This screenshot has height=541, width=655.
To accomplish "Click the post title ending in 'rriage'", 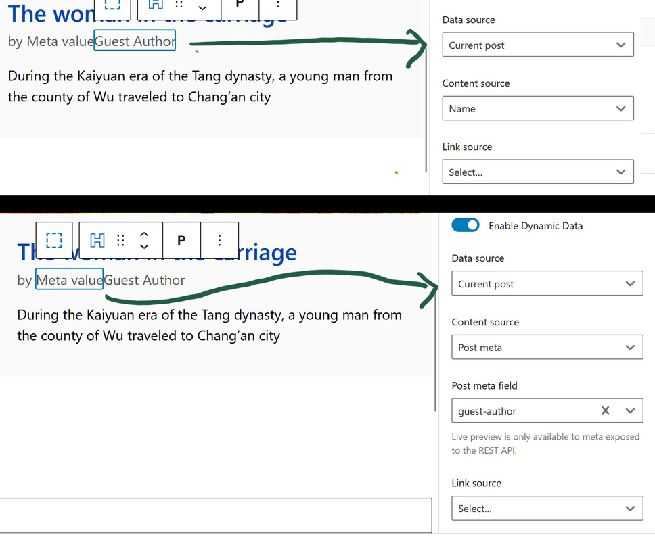I will [x=157, y=252].
